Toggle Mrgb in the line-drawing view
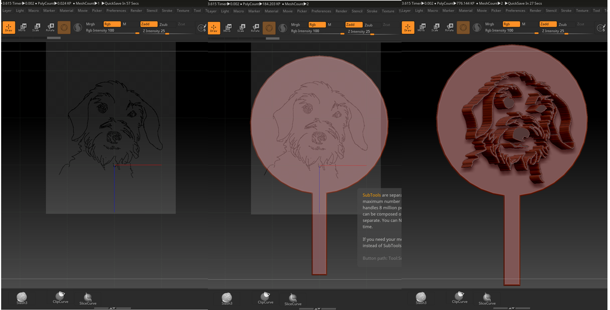Image resolution: width=610 pixels, height=310 pixels. click(91, 24)
